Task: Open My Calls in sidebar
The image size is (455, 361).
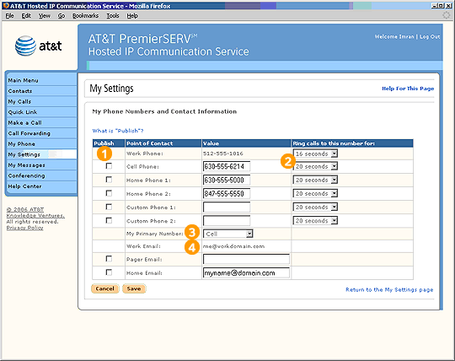Action: click(42, 102)
